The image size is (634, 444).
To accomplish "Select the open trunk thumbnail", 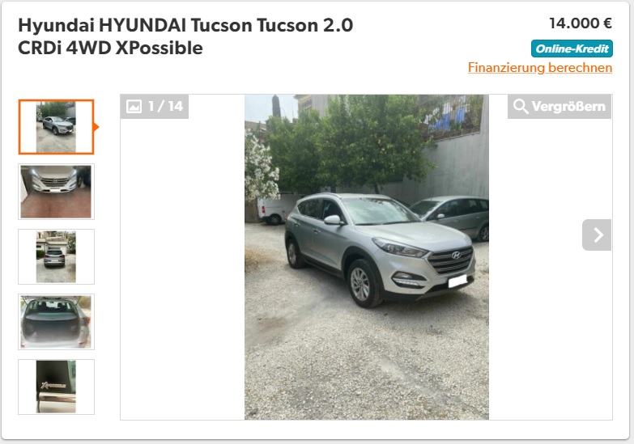I will [56, 322].
